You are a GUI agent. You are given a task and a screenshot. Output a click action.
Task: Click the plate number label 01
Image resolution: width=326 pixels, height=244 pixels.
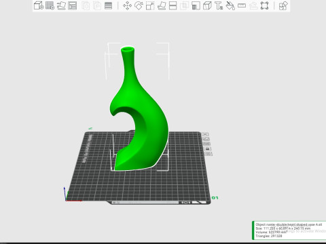click(215, 198)
